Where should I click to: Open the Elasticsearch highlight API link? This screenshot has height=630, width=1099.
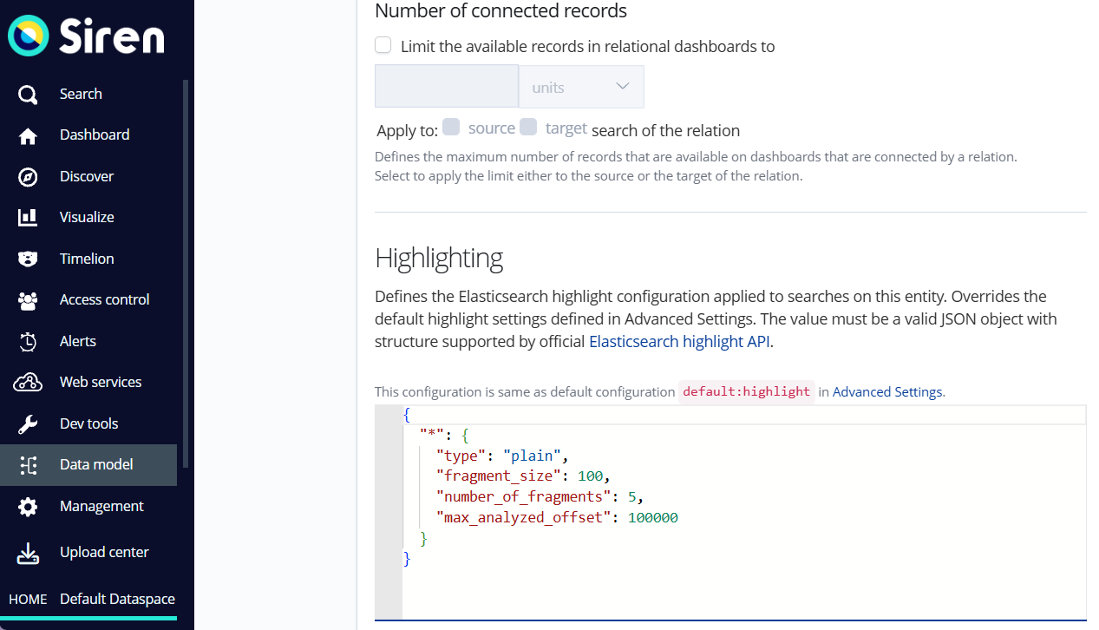coord(679,341)
